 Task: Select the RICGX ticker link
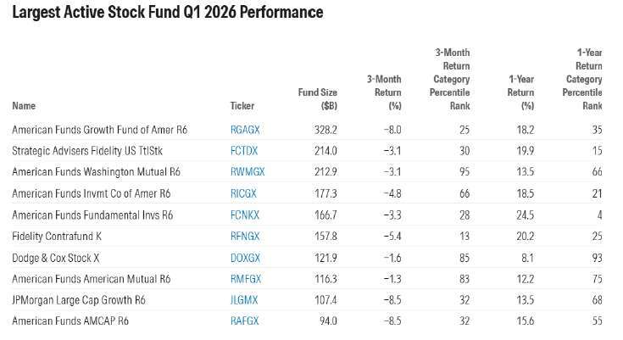tap(242, 192)
